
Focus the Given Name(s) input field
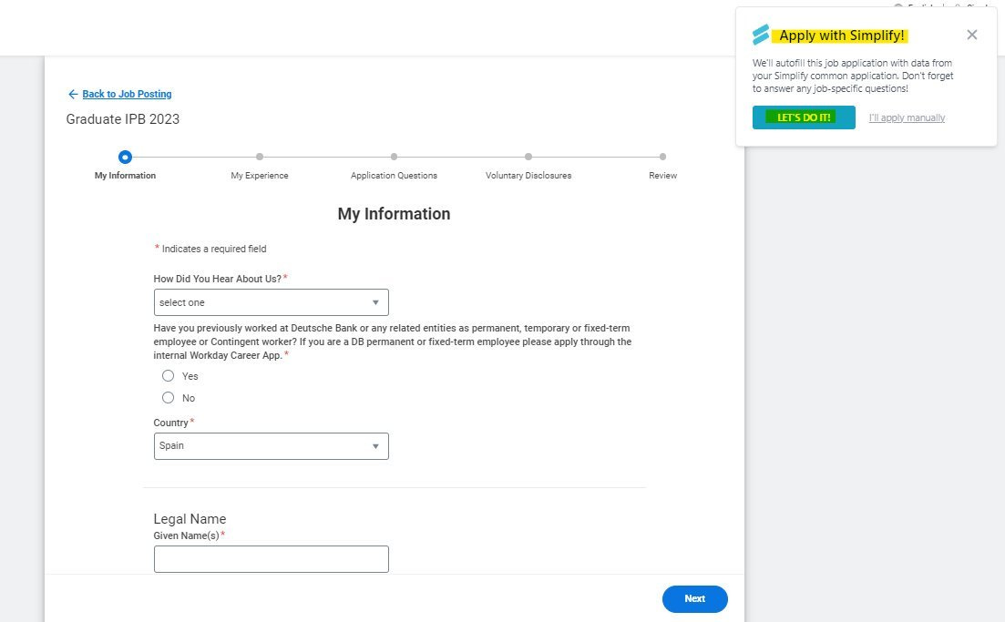(272, 559)
